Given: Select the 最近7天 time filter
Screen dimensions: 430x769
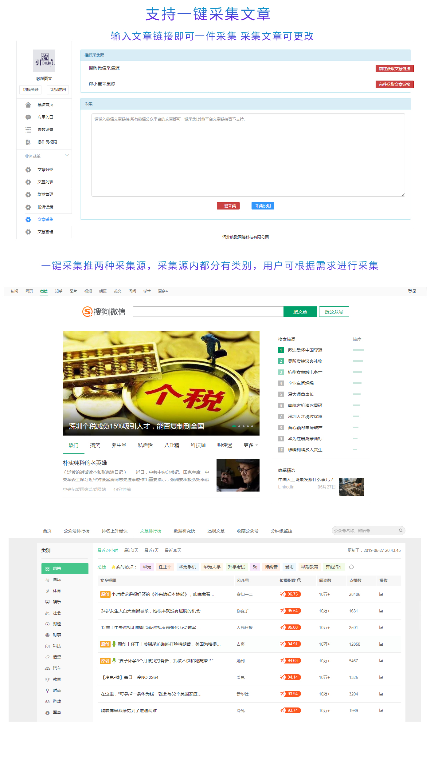Looking at the screenshot, I should pos(151,550).
